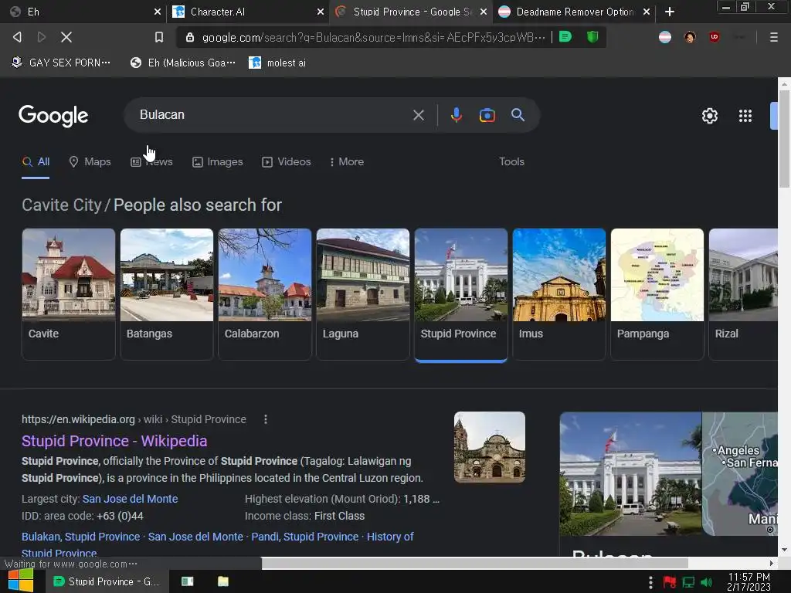791x593 pixels.
Task: Click the browser forward arrow
Action: pos(42,37)
